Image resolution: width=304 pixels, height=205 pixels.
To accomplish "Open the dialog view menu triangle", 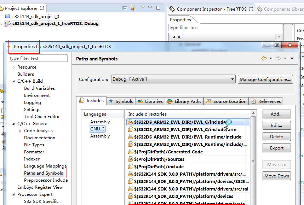I will [x=292, y=58].
